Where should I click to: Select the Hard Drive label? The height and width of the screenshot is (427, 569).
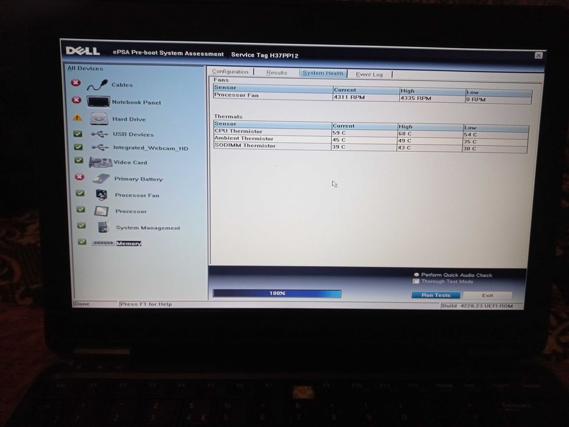click(129, 119)
